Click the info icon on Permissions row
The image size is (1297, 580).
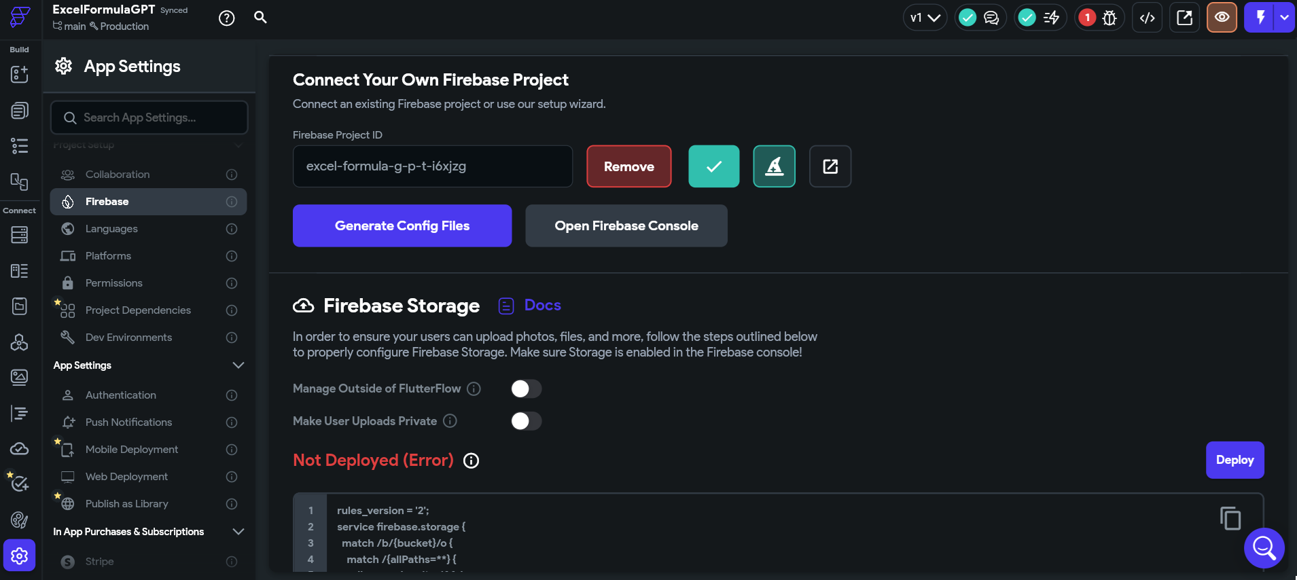tap(232, 283)
